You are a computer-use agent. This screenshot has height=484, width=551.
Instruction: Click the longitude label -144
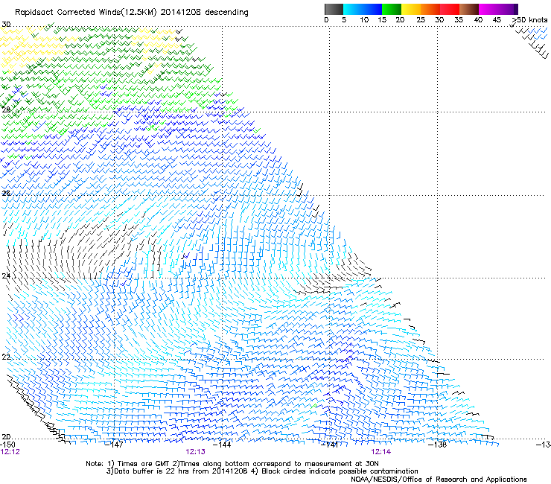coord(222,445)
